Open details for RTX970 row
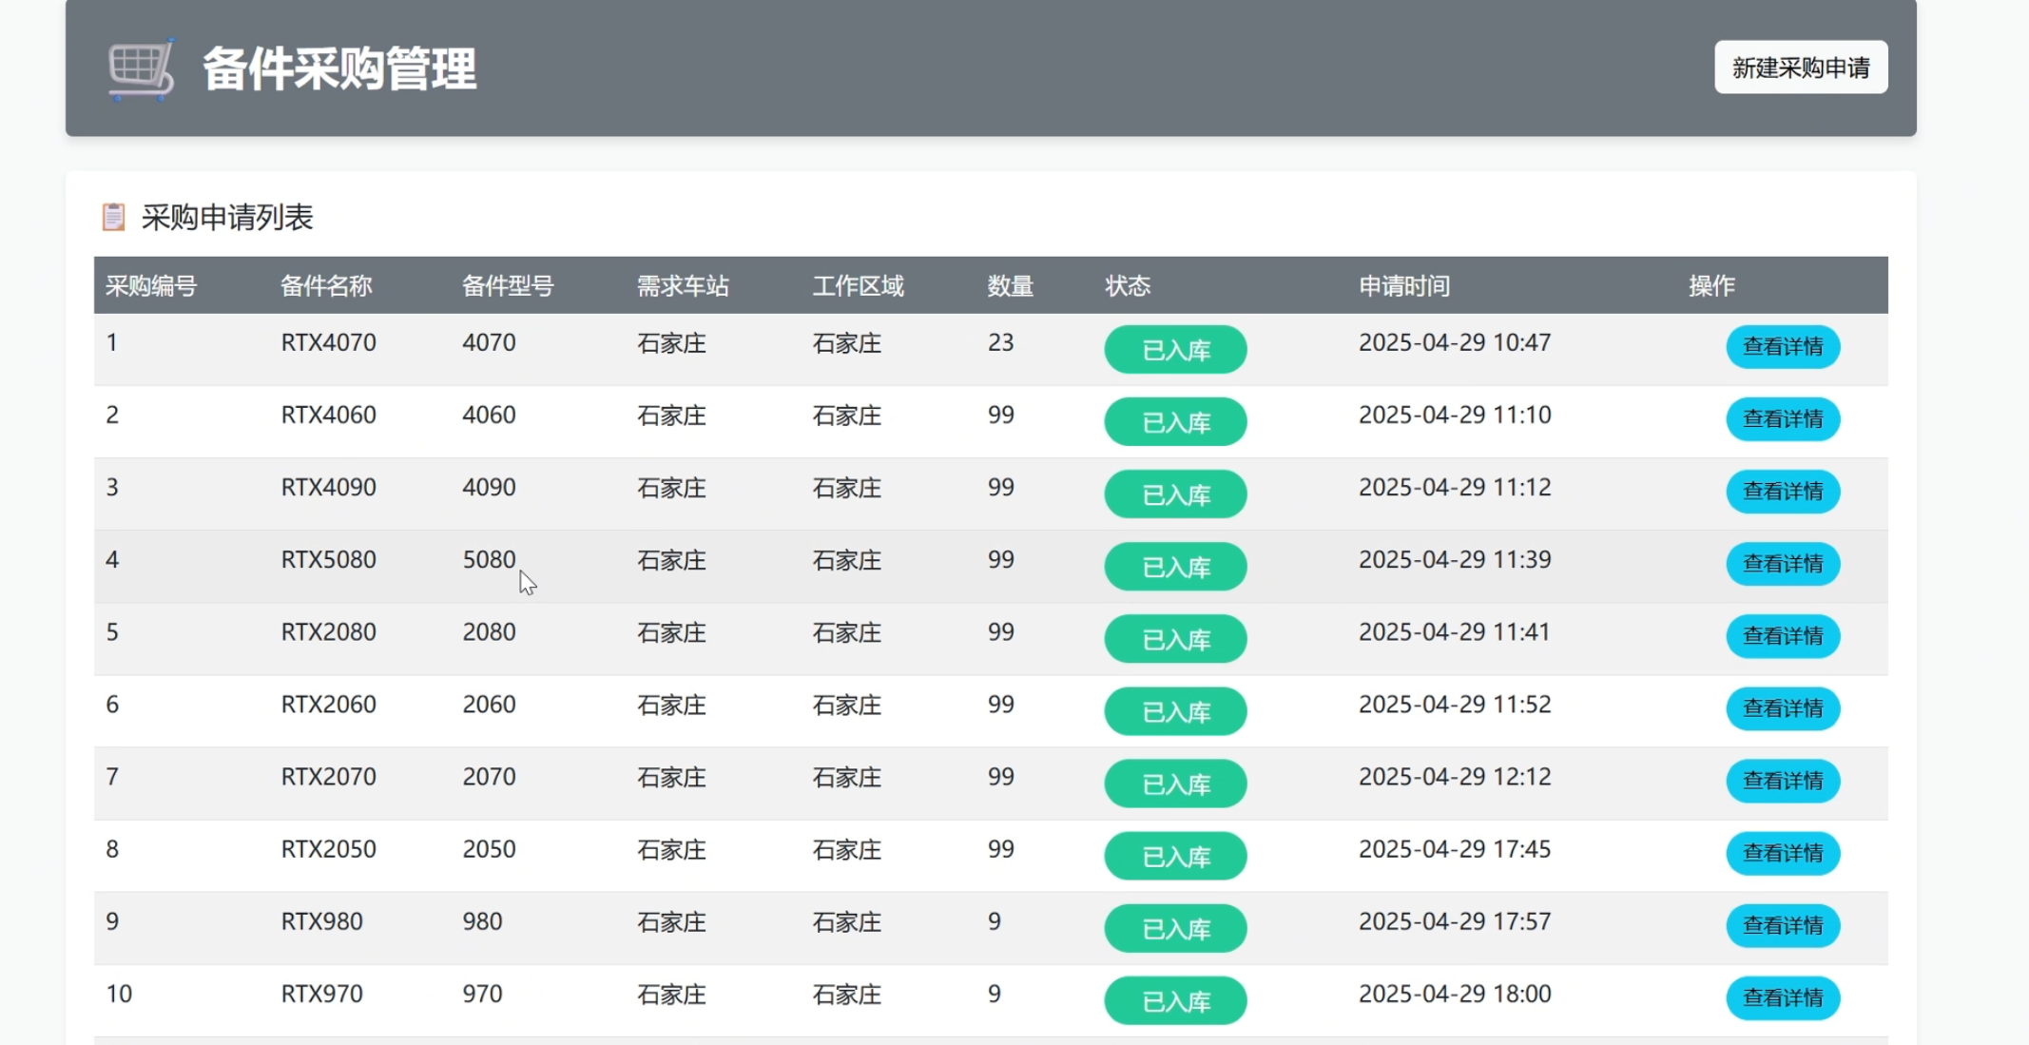 pyautogui.click(x=1782, y=997)
